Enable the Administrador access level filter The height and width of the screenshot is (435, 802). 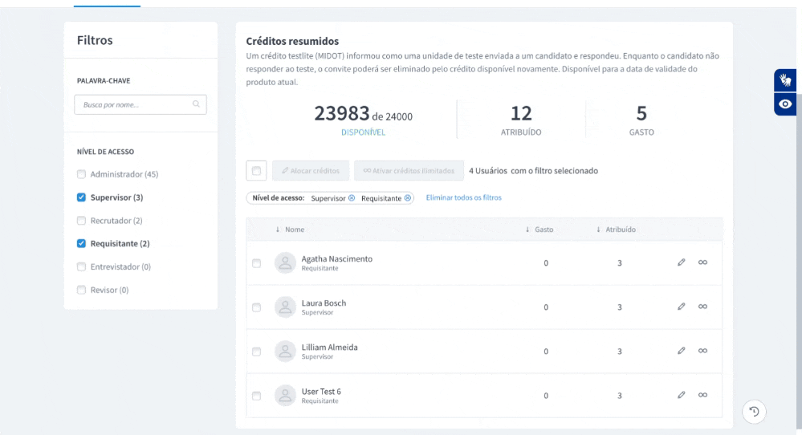coord(81,174)
